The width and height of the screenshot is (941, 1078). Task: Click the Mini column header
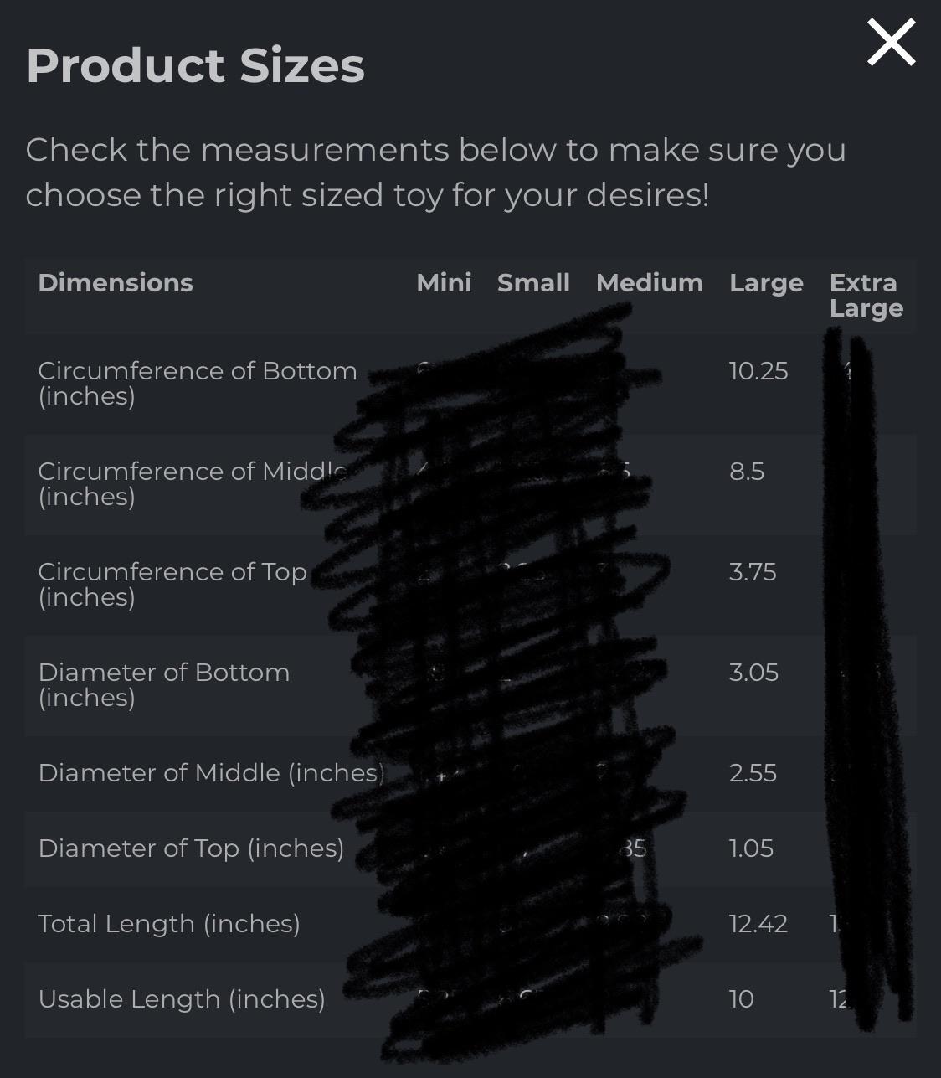444,283
